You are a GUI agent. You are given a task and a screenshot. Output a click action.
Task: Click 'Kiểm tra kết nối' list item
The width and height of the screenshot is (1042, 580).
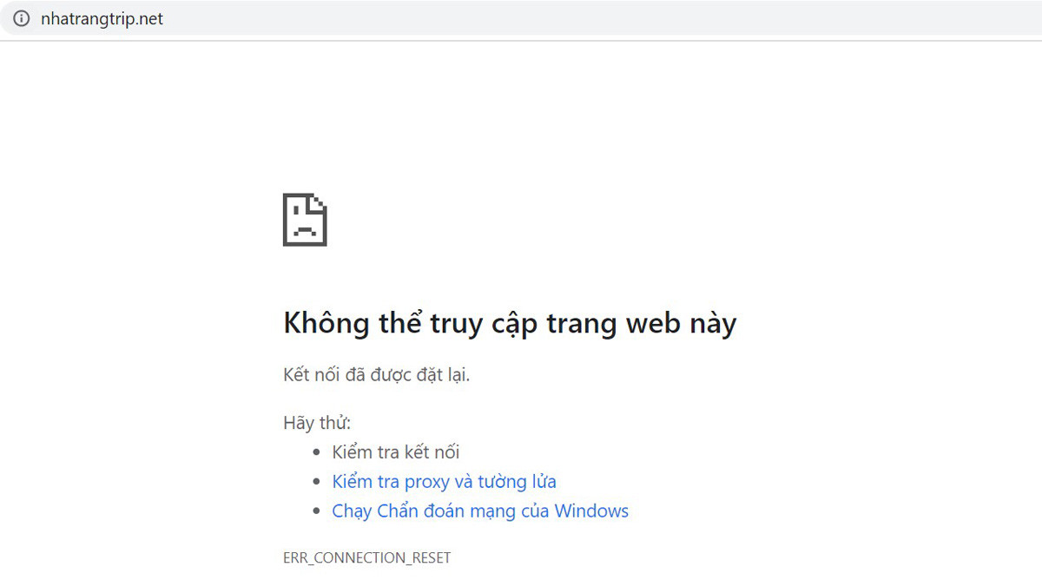point(395,451)
